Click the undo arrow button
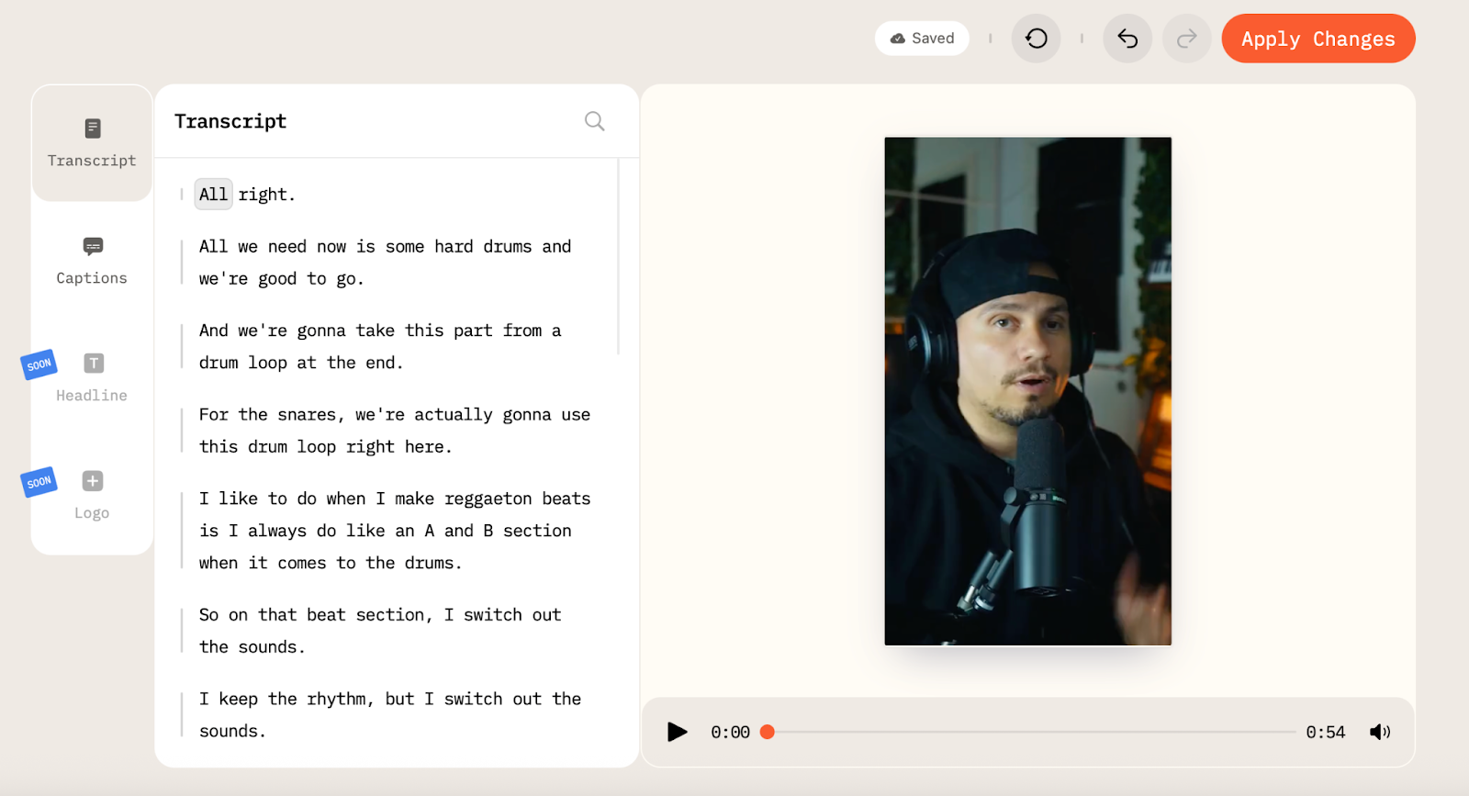 coord(1127,39)
